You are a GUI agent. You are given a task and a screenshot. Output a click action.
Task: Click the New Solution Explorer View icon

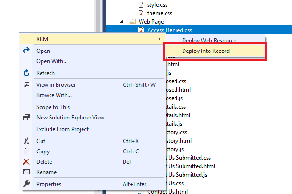26,118
